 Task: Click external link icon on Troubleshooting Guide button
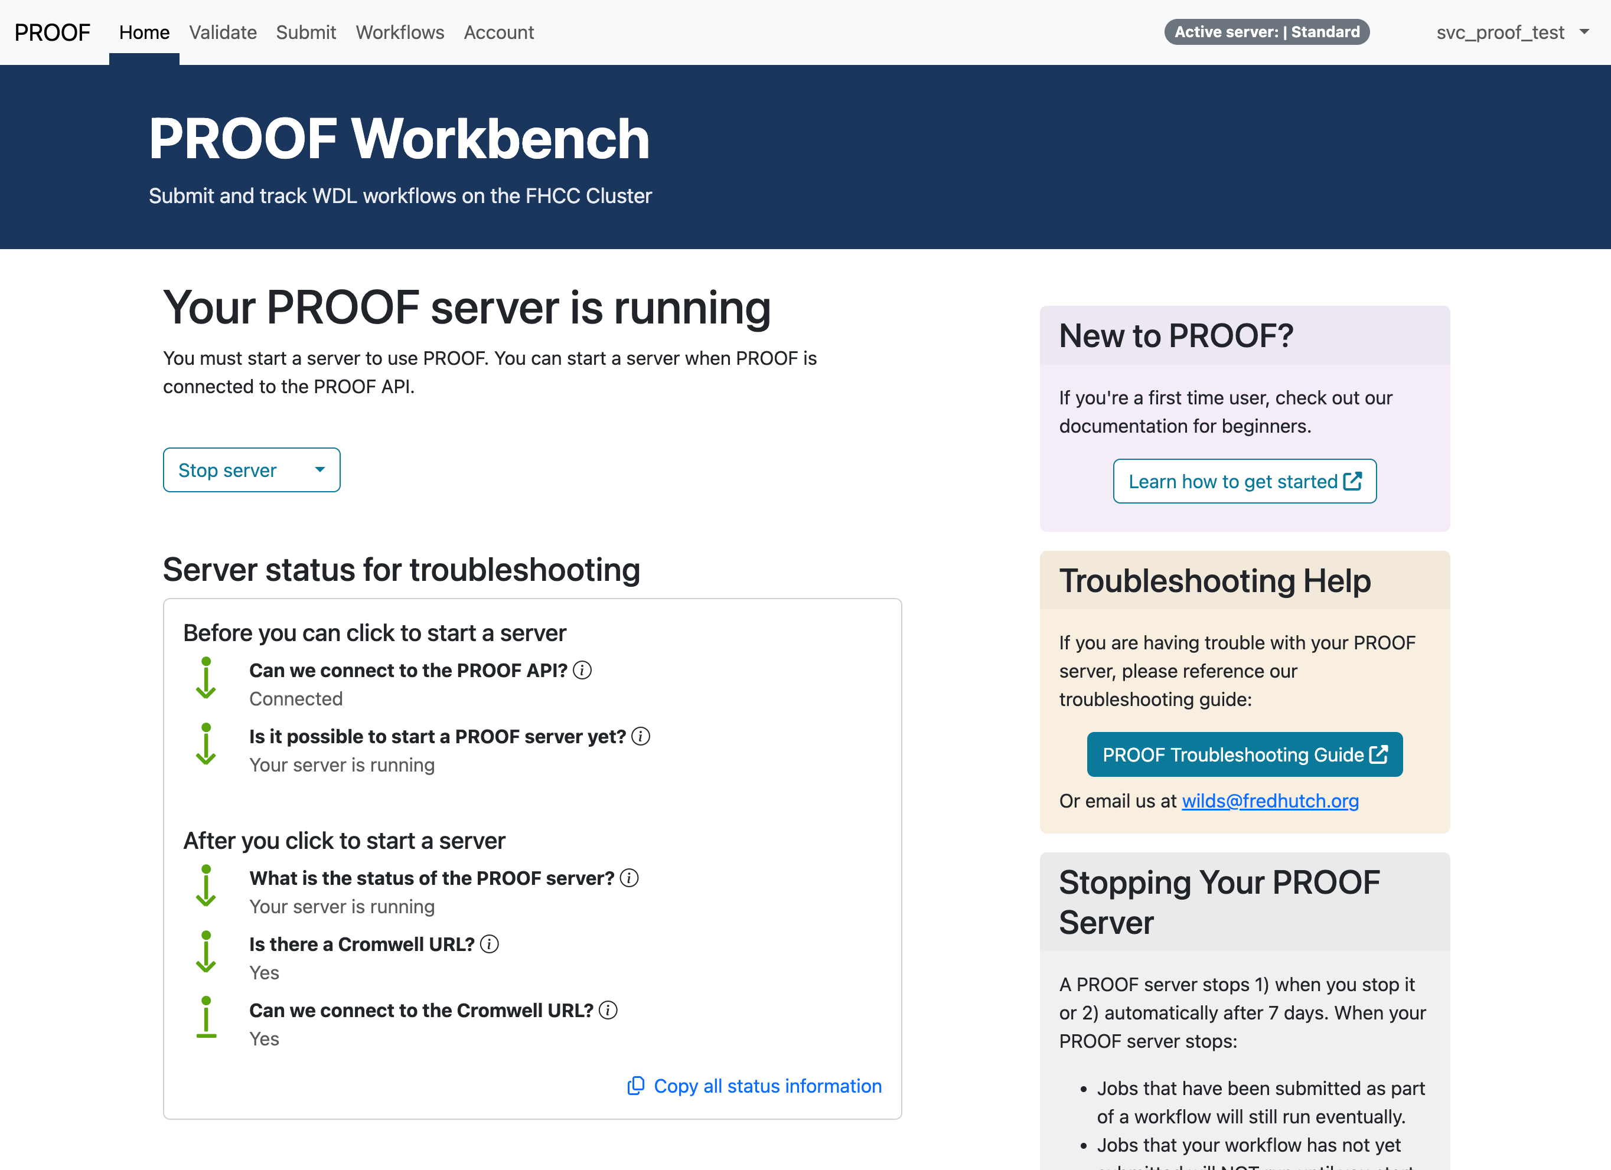[x=1378, y=754]
